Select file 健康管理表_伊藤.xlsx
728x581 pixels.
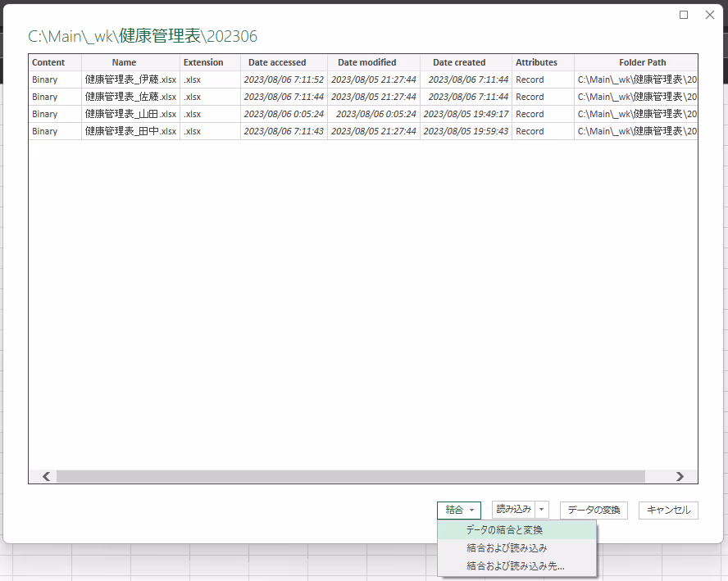[x=130, y=79]
